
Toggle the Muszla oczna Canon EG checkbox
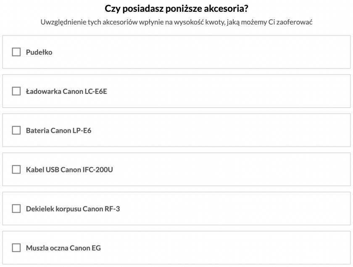click(x=16, y=248)
